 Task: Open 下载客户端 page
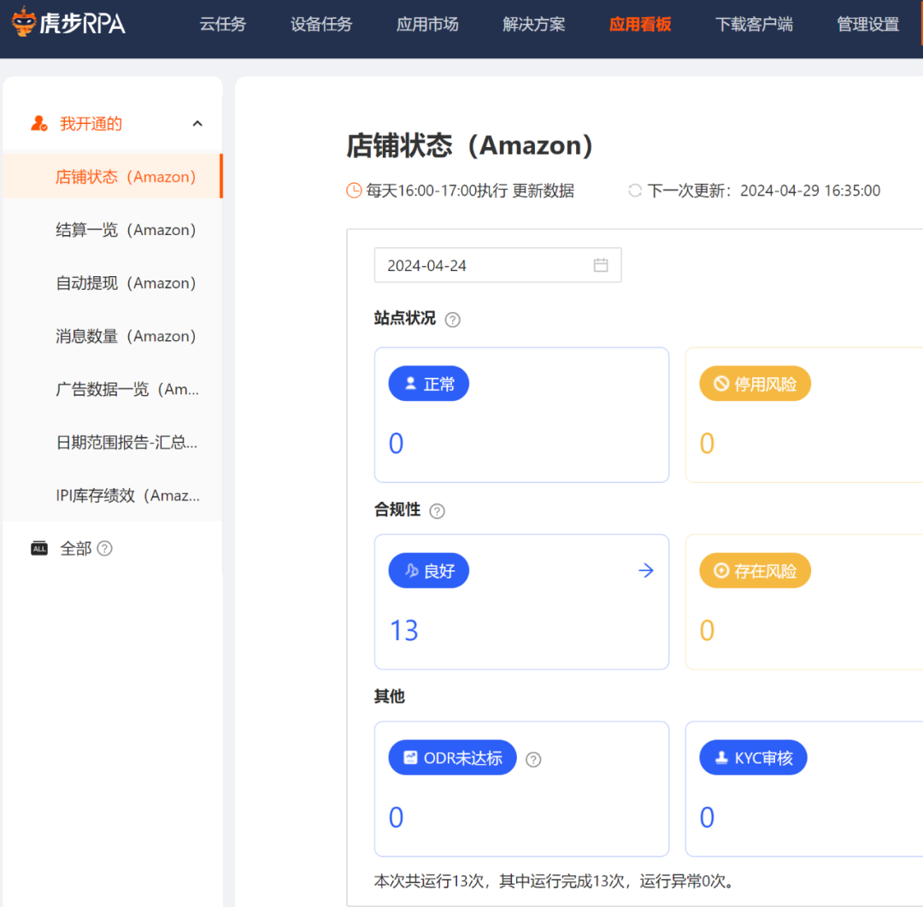coord(754,24)
